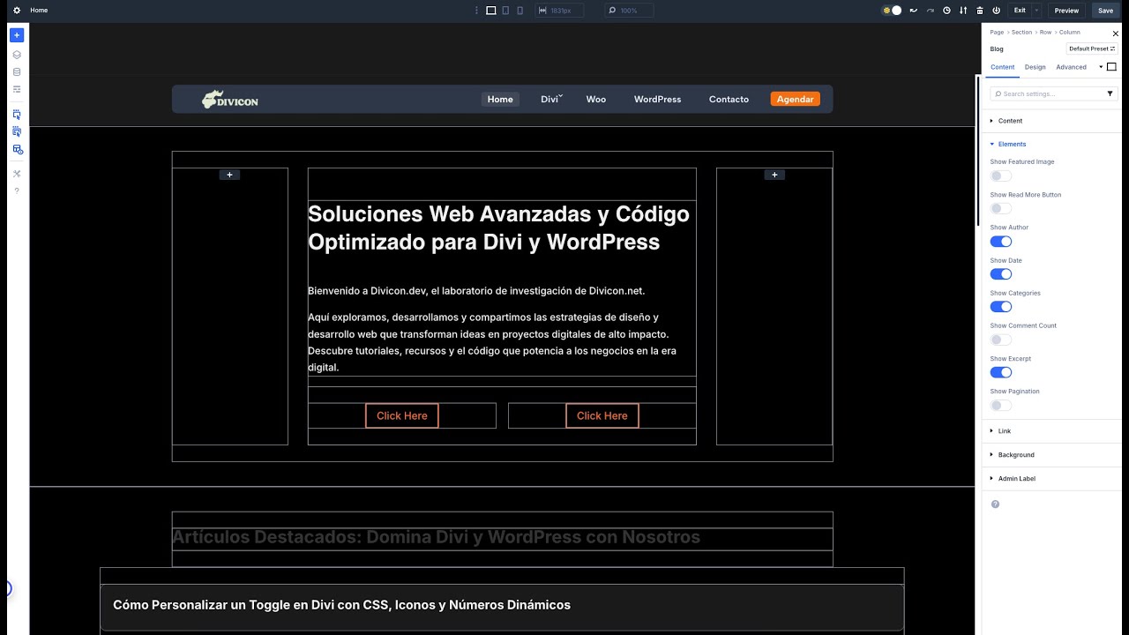Click the zoom 100% field

point(629,11)
